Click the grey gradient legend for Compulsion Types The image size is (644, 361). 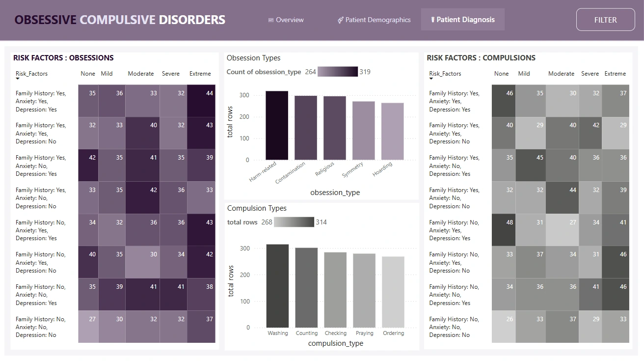294,222
